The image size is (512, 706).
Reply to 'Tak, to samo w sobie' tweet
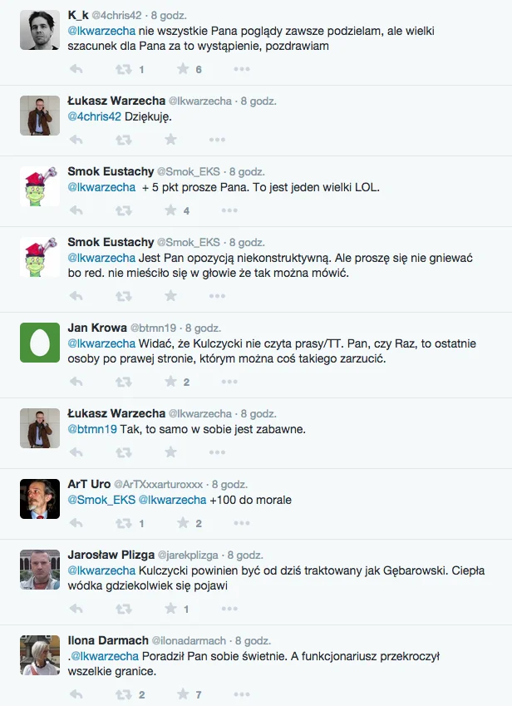76,452
